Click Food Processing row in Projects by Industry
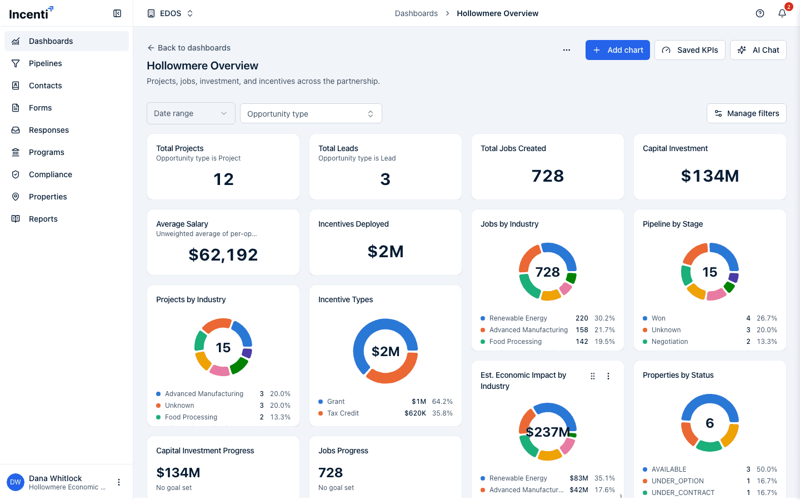Image resolution: width=800 pixels, height=500 pixels. [x=223, y=417]
